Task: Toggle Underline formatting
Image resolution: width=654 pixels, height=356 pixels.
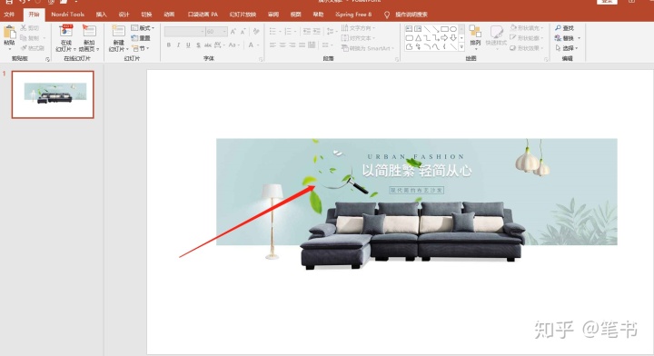Action: [188, 45]
